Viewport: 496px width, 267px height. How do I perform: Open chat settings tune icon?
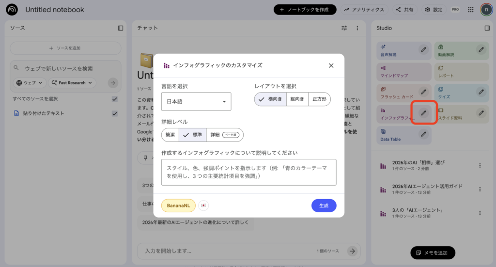coord(344,28)
